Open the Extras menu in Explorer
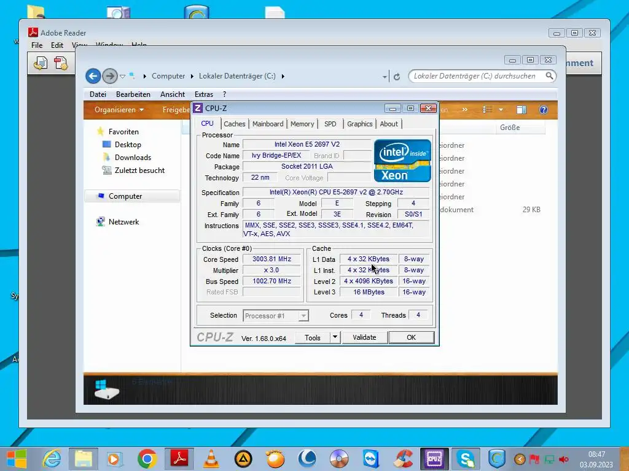This screenshot has width=629, height=471. tap(204, 94)
